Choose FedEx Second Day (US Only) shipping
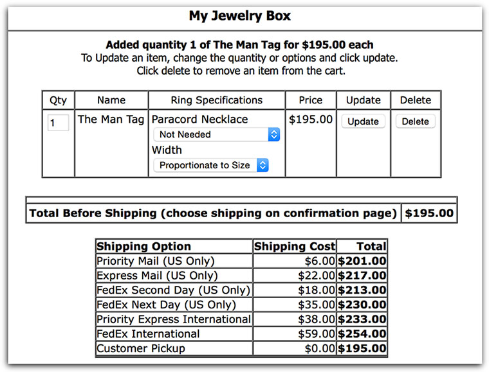The height and width of the screenshot is (372, 489). (172, 290)
